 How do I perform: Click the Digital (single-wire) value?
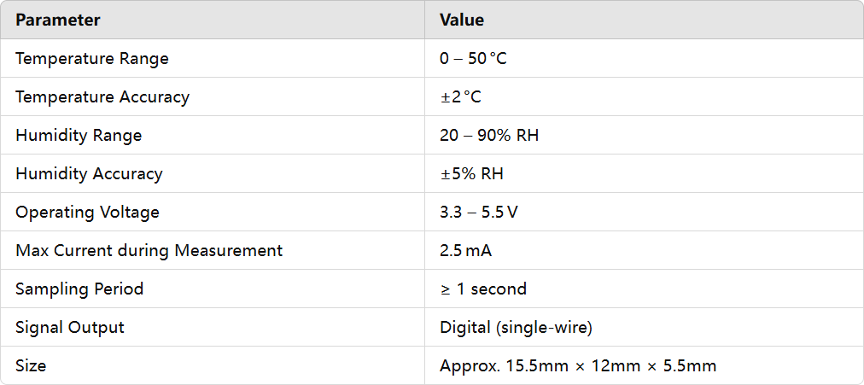516,327
